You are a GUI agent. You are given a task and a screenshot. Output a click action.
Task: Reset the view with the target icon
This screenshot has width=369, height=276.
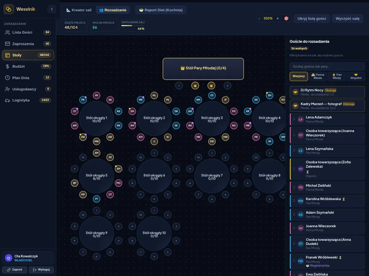pos(286,18)
